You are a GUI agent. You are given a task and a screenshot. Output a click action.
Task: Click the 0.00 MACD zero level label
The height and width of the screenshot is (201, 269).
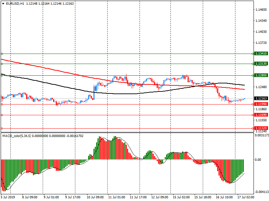pos(258,160)
